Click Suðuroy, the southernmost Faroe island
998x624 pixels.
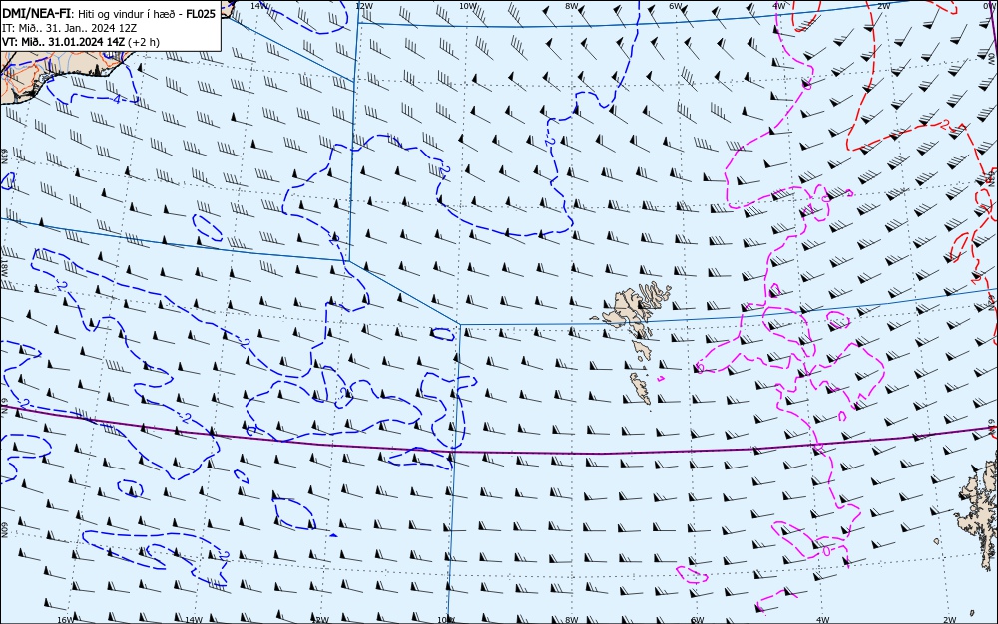[641, 388]
